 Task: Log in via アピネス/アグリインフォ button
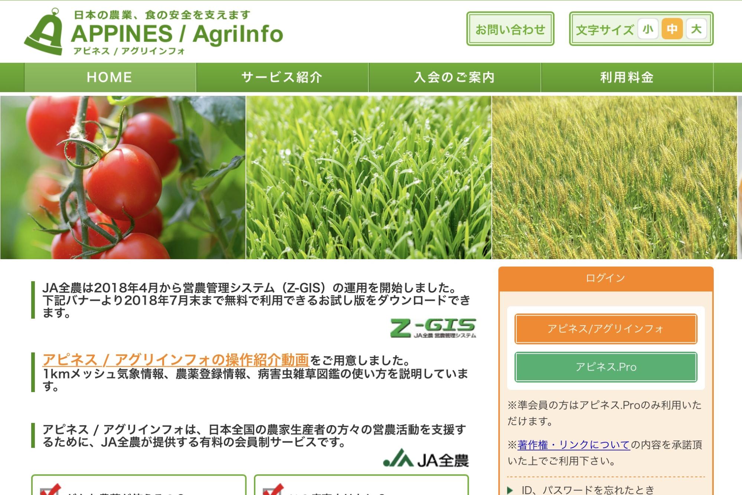click(x=606, y=329)
